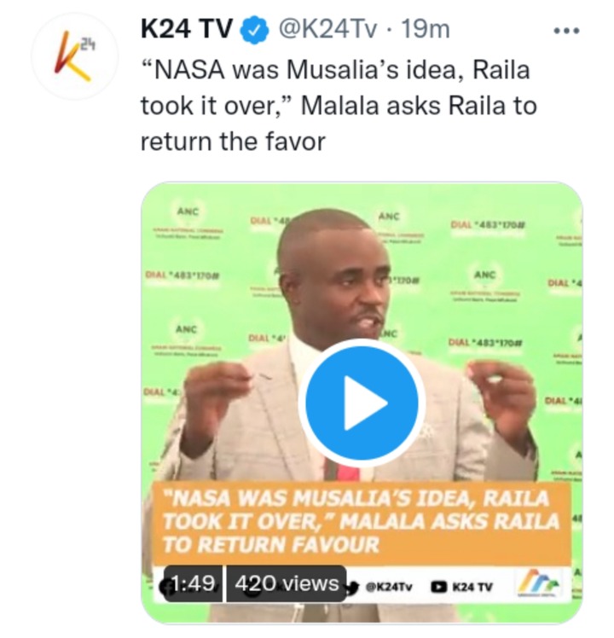Click the DIAL *483*170# text at the video's top right
The image size is (614, 638).
488,224
